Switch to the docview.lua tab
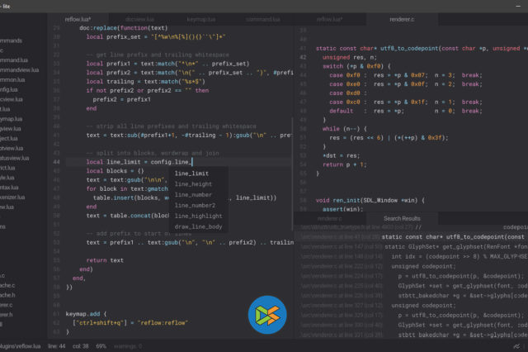Screen dimensions: 528x352 pyautogui.click(x=139, y=19)
